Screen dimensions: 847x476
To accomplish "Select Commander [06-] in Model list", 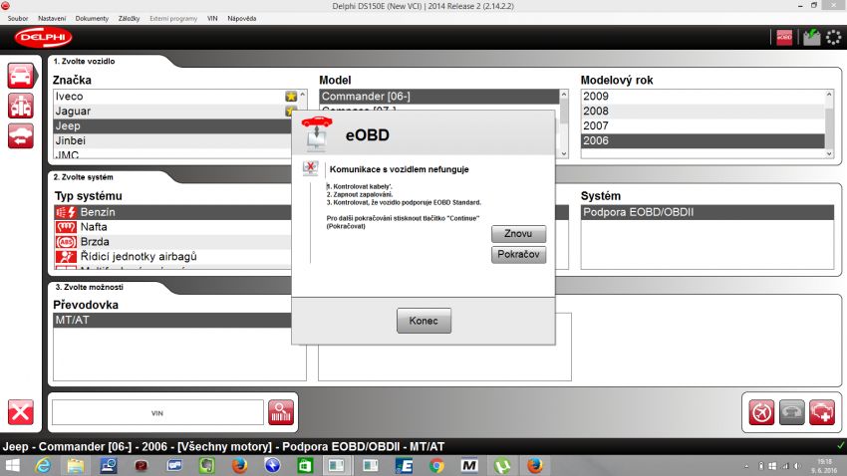I will pos(439,96).
